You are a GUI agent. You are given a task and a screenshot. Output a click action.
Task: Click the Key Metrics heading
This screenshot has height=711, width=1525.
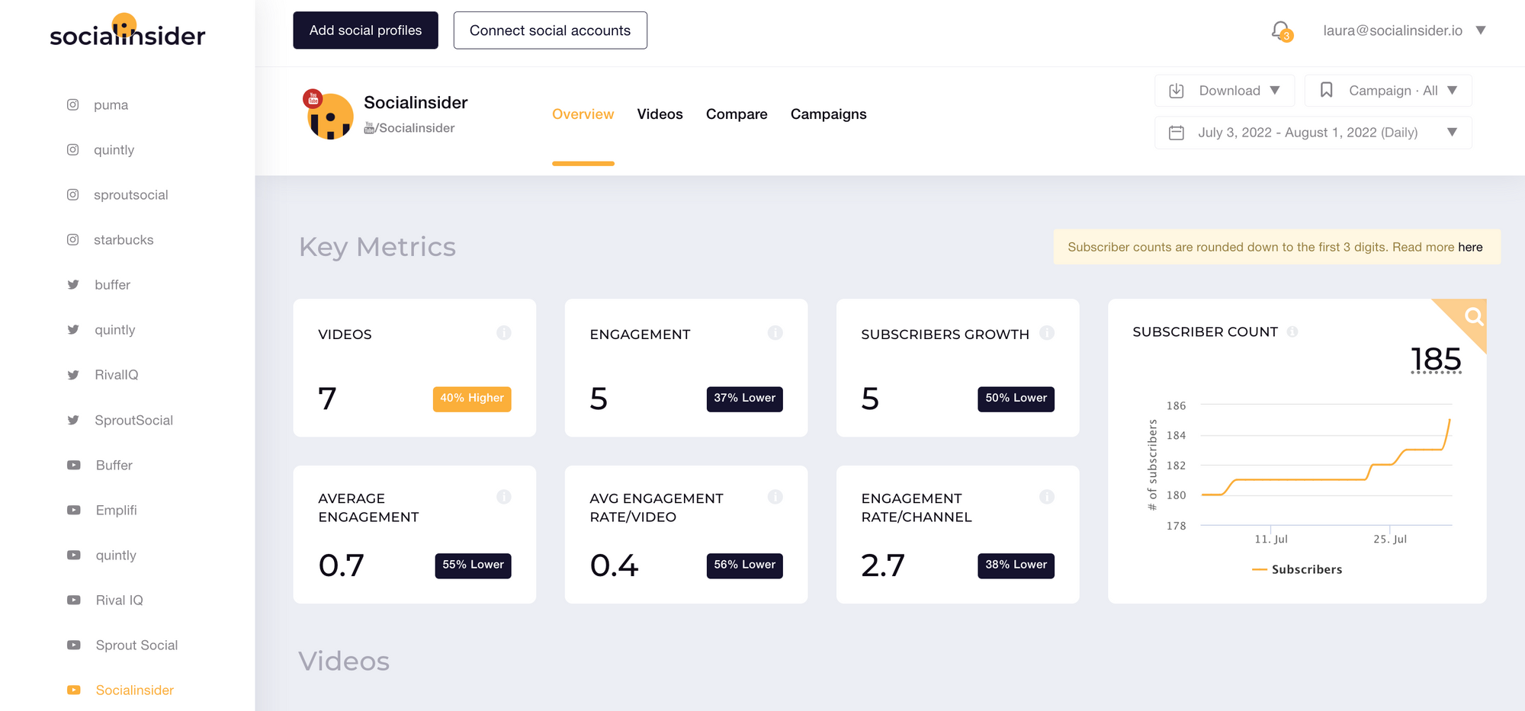[377, 247]
